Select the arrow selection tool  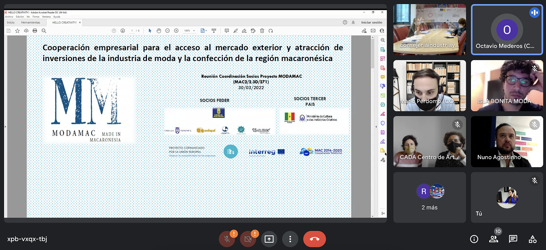point(150,31)
